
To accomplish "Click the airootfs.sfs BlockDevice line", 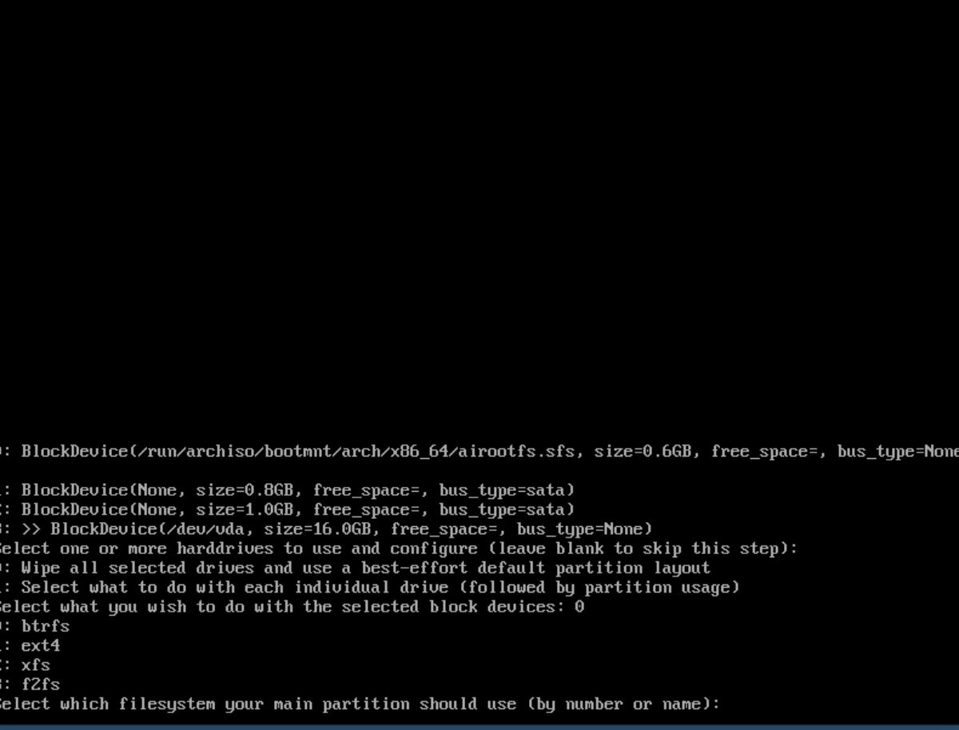I will click(x=479, y=451).
